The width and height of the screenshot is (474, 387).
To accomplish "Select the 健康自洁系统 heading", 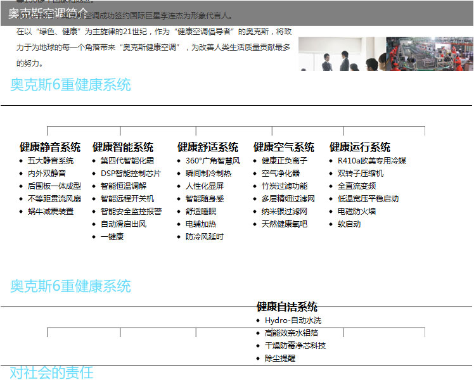I will point(287,307).
